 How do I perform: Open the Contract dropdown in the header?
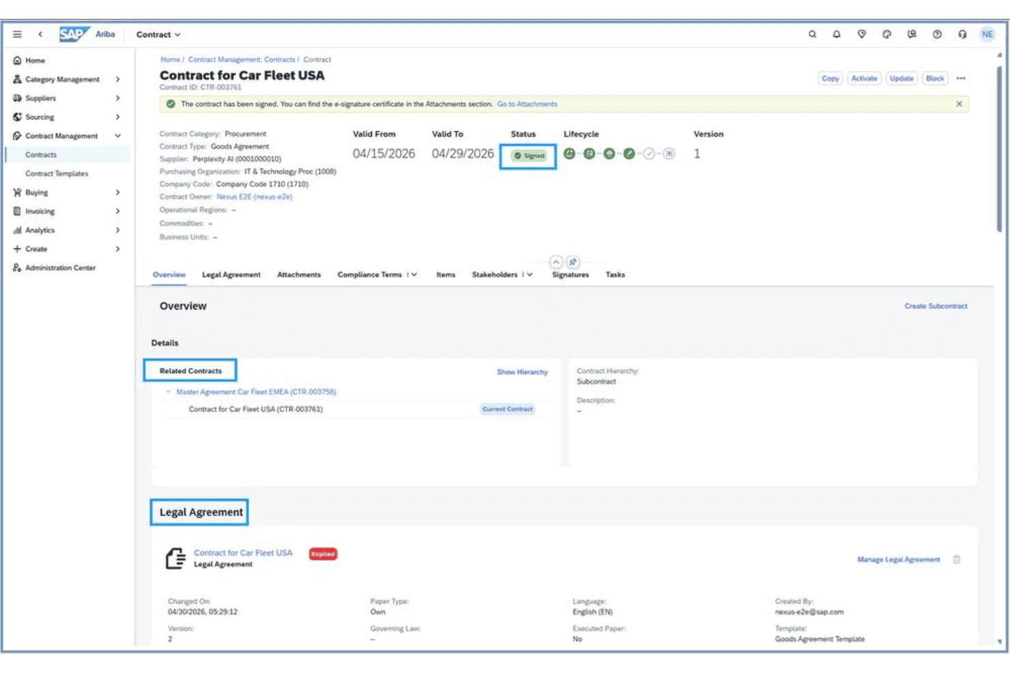coord(158,35)
